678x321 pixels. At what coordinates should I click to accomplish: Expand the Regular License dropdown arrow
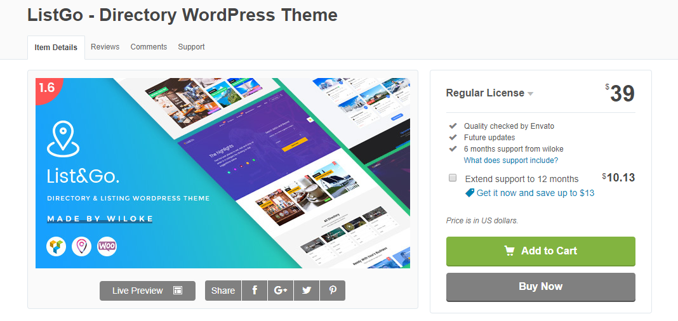point(531,94)
